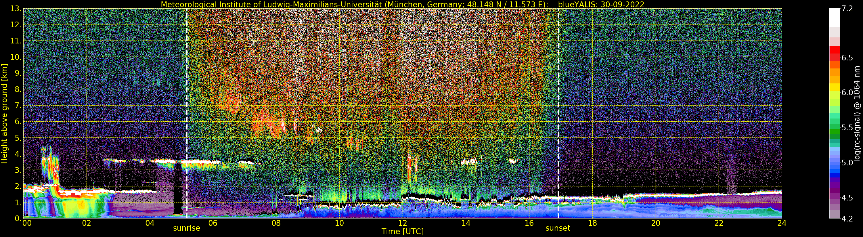Click the 'sunrise' label below the time axis
This screenshot has height=237, width=863.
(x=187, y=228)
